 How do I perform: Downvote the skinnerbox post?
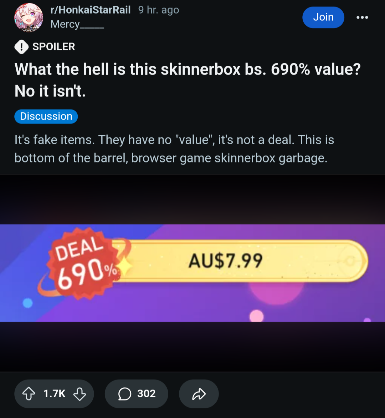[79, 394]
